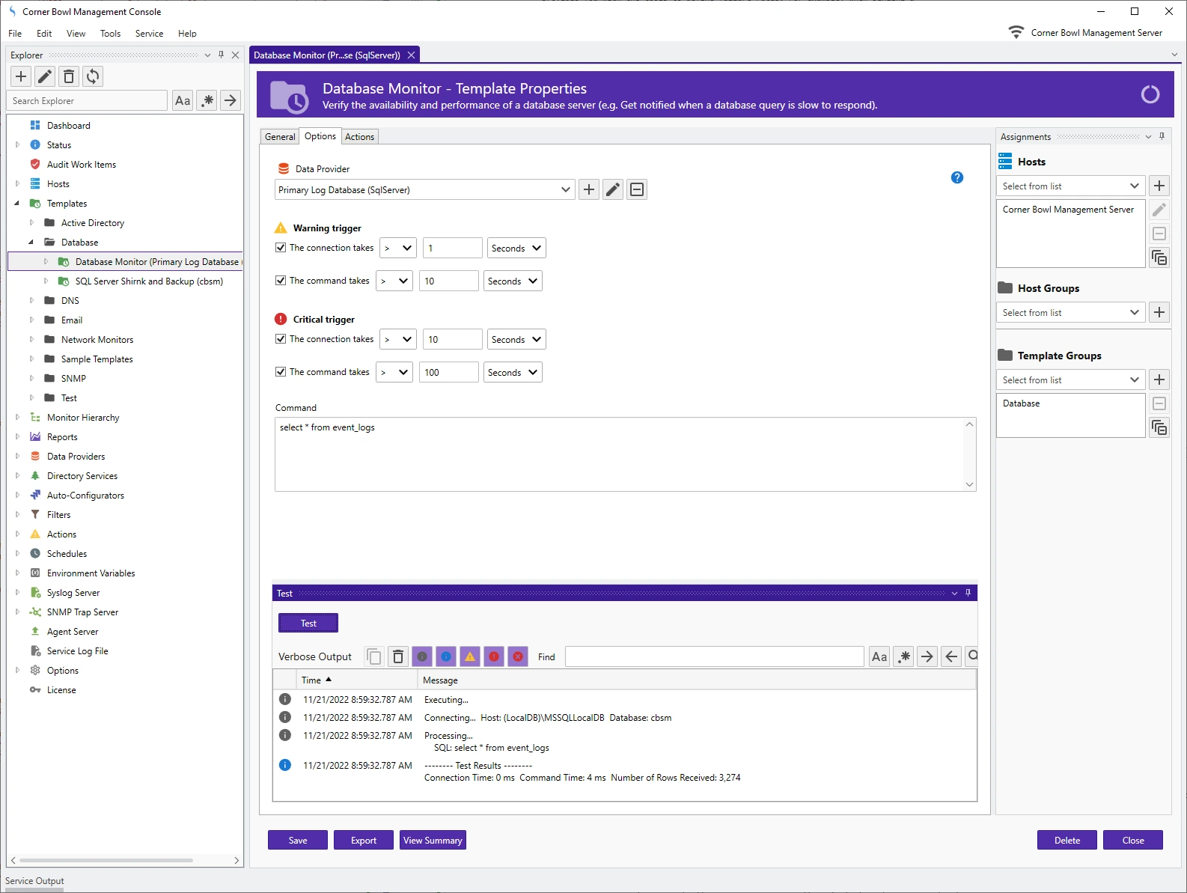The image size is (1187, 893).
Task: Open the Tools menu
Action: (110, 34)
